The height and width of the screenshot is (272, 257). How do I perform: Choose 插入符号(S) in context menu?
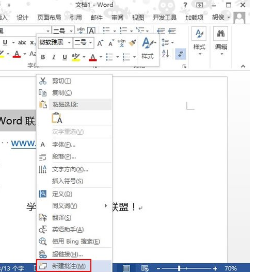tap(74, 181)
